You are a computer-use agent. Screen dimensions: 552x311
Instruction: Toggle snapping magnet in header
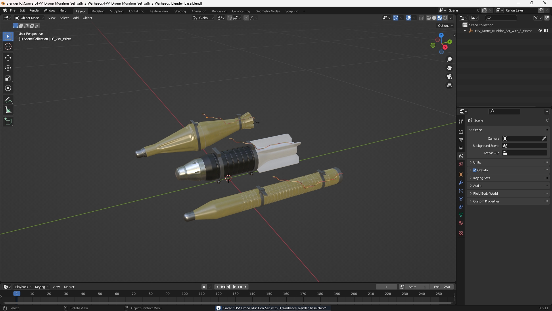pyautogui.click(x=230, y=18)
